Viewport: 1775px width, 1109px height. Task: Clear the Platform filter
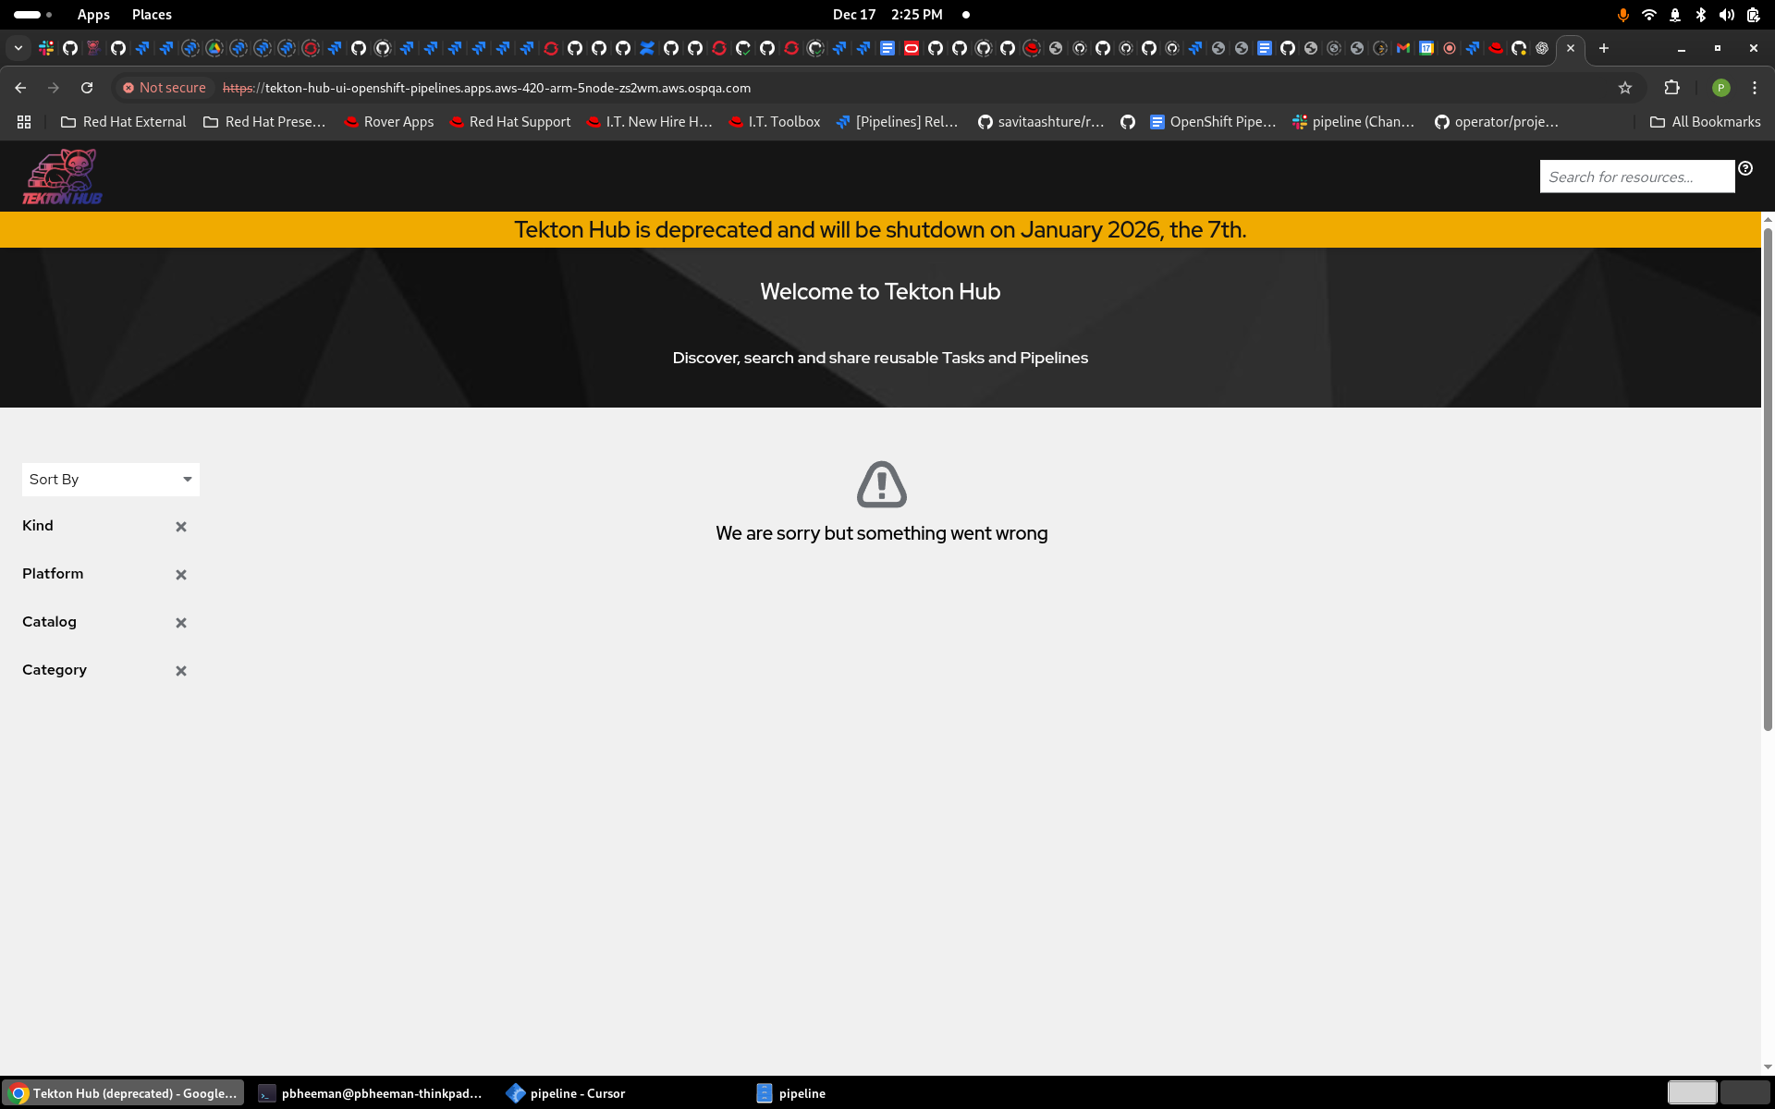point(181,575)
